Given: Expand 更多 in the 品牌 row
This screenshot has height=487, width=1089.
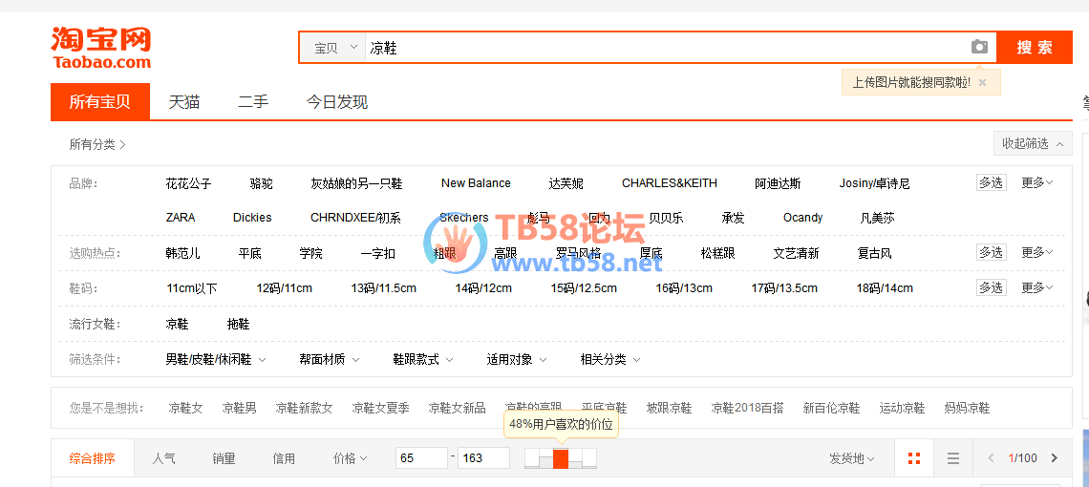Looking at the screenshot, I should (x=1036, y=182).
